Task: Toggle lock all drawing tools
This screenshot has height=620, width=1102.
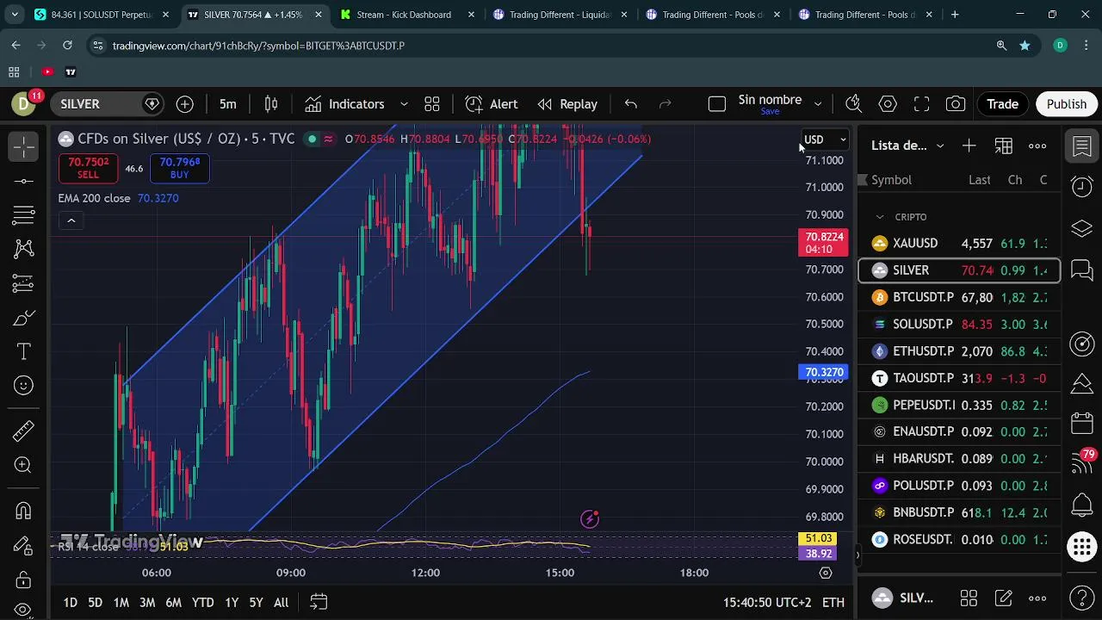Action: pos(24,579)
